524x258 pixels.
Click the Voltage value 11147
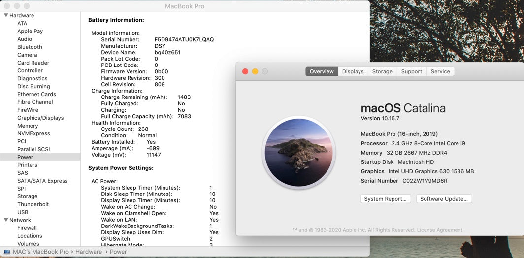154,155
